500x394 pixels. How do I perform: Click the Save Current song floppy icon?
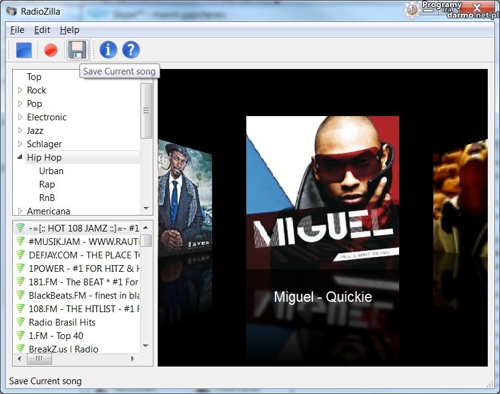(77, 50)
